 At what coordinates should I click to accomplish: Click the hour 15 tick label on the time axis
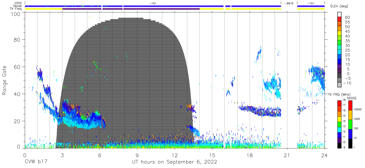pos(212,155)
